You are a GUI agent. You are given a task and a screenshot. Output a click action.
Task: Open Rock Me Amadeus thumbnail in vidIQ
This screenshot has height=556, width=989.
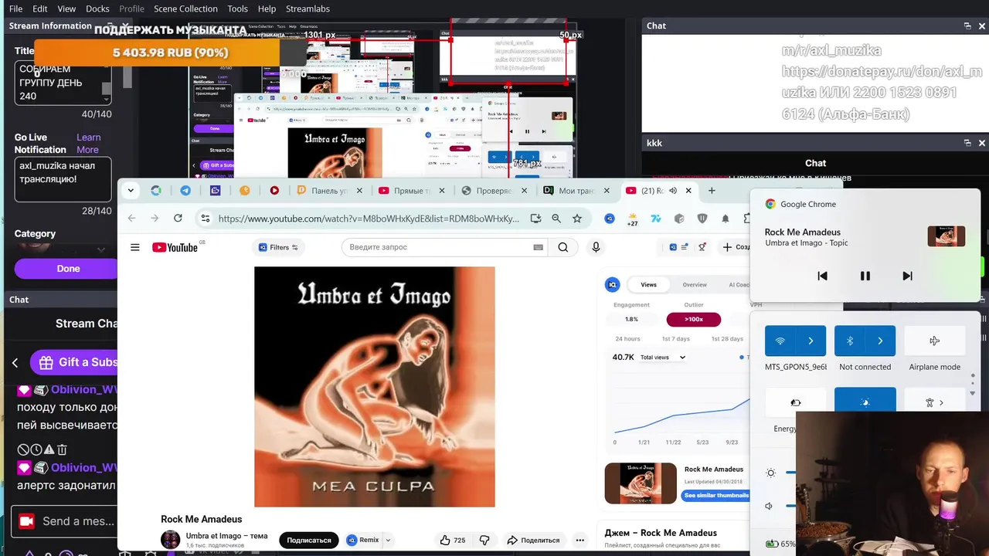(641, 483)
